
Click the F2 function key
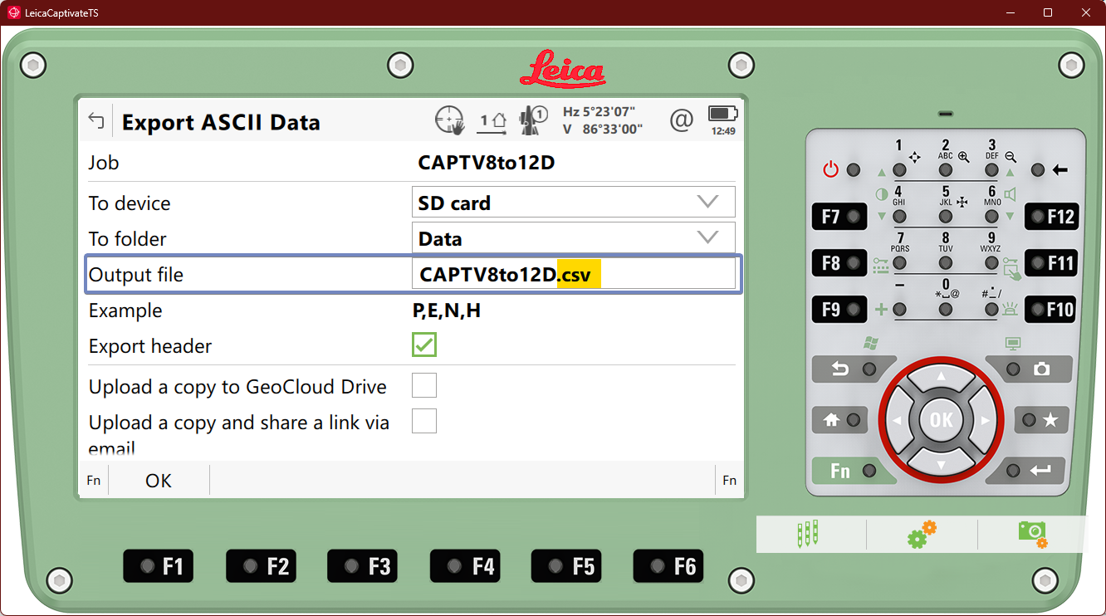tap(261, 566)
